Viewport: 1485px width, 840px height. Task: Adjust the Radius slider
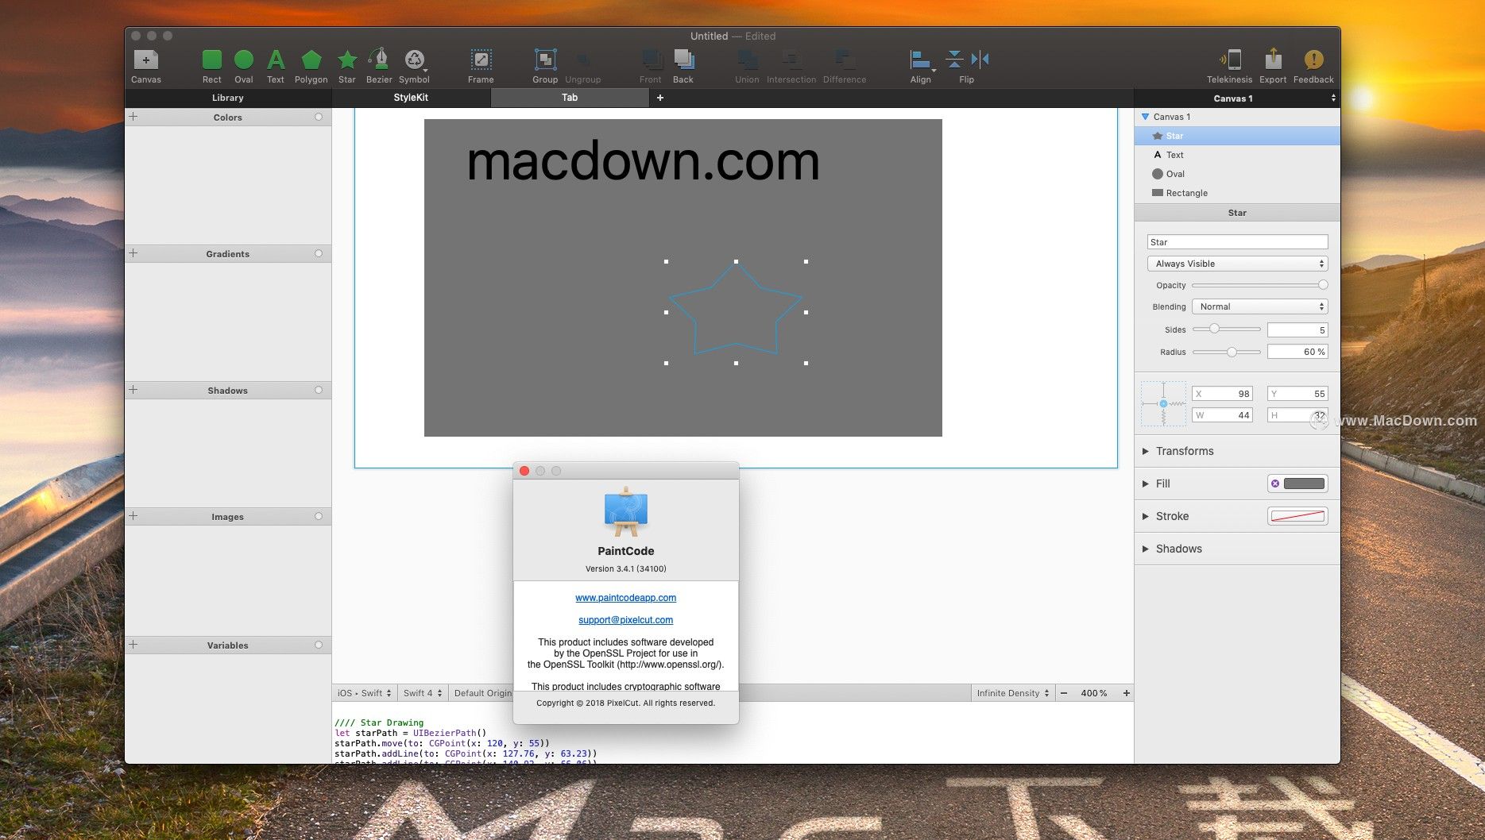[1226, 352]
